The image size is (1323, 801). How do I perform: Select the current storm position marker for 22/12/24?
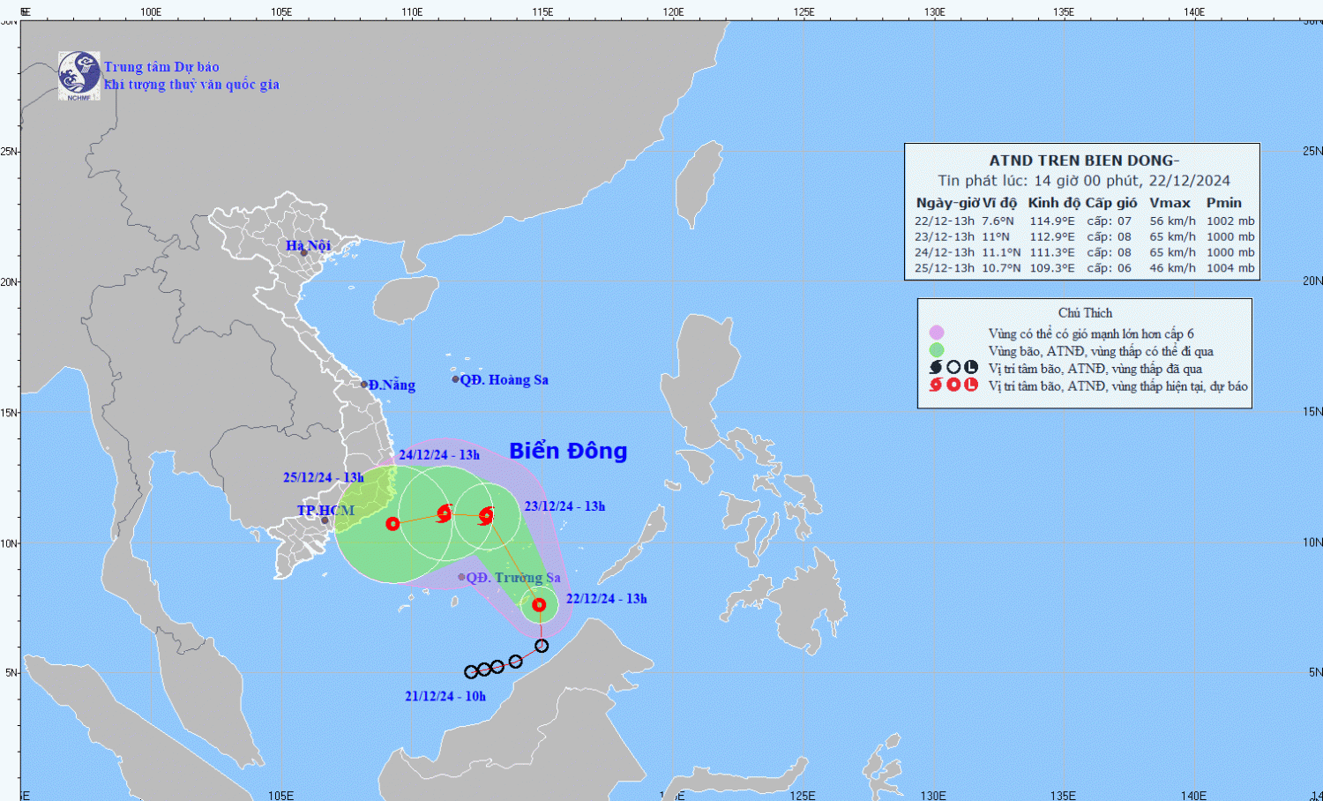click(x=539, y=605)
